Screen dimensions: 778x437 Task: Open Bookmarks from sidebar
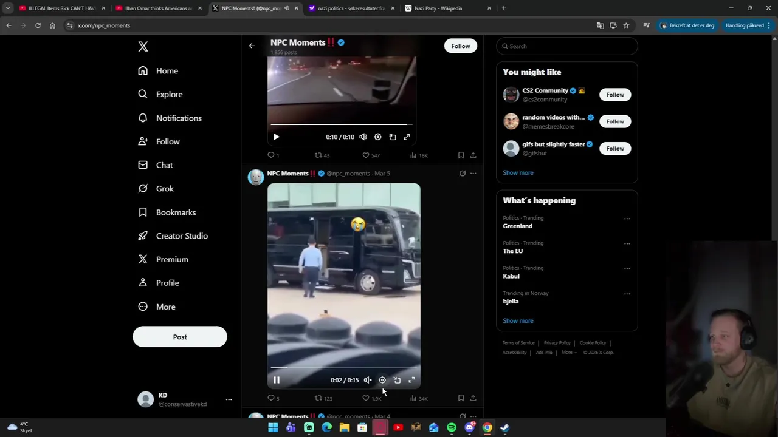pyautogui.click(x=167, y=212)
